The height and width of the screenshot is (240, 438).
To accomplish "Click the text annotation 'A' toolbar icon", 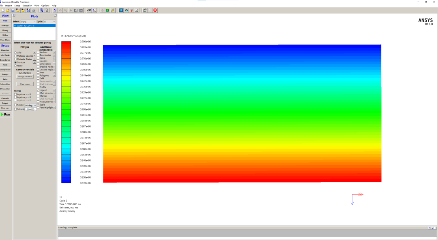I will (137, 10).
